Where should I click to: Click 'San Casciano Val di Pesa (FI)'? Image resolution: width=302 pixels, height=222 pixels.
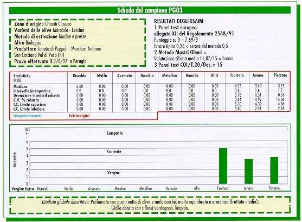click(x=39, y=55)
